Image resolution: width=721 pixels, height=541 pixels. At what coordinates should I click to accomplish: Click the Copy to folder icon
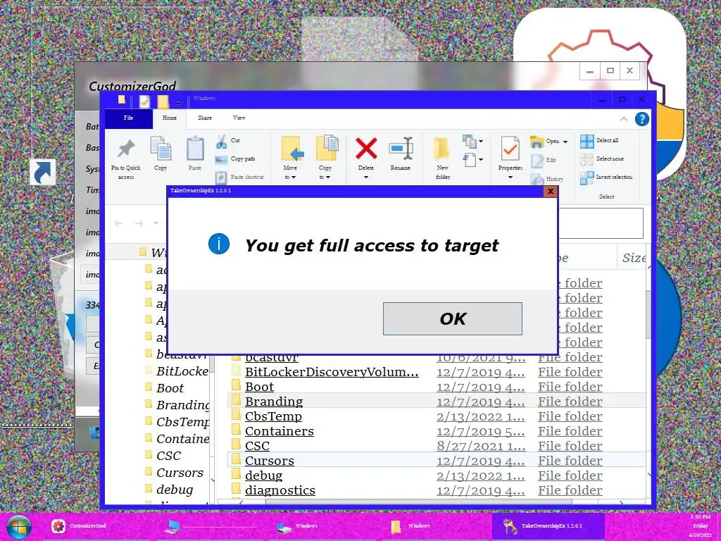327,148
